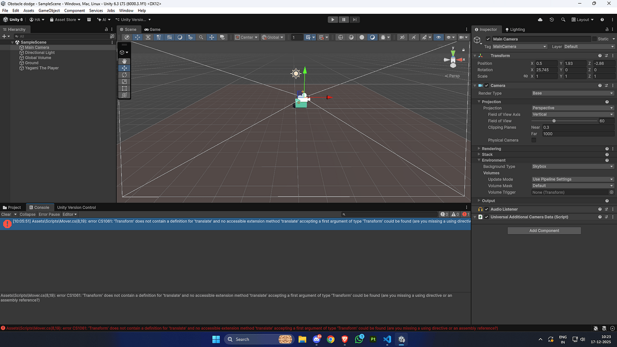Select the Rotate tool in the scene overlay
The width and height of the screenshot is (617, 347).
click(x=124, y=75)
